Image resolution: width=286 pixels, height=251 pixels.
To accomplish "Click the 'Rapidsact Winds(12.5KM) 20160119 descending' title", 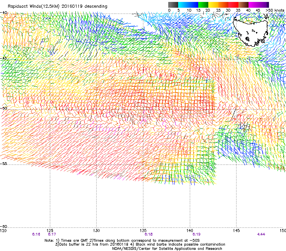I will click(58, 6).
